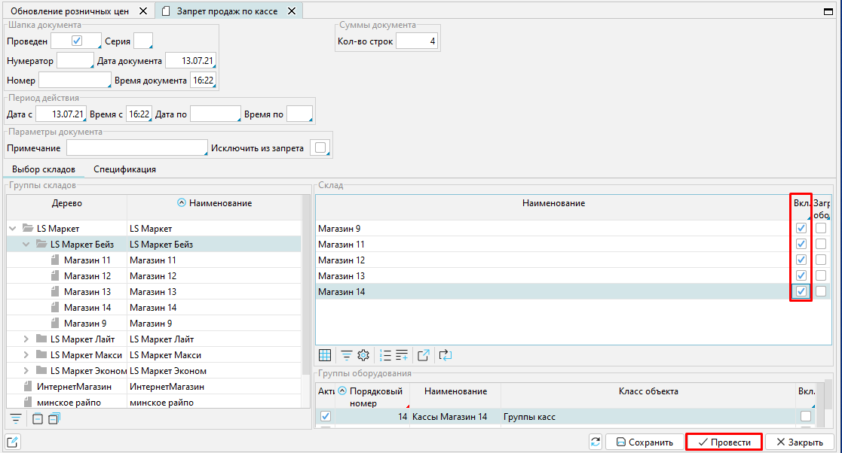Switch to the Спецификация tab
Screen dimensions: 842x453
coord(125,169)
